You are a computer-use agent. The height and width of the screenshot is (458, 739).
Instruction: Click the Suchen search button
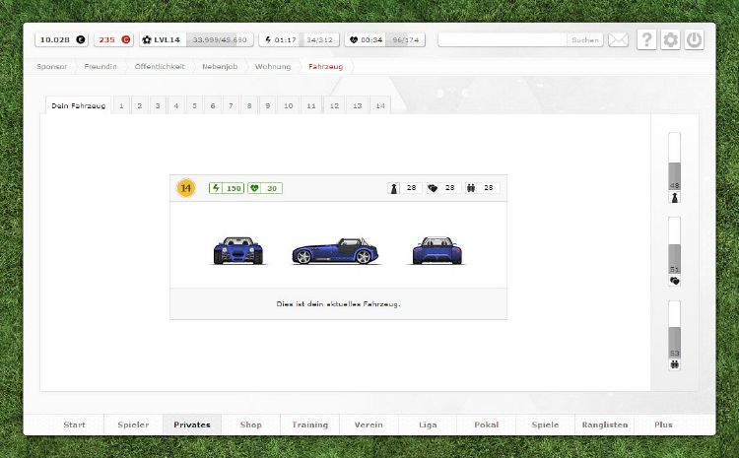[x=584, y=40]
